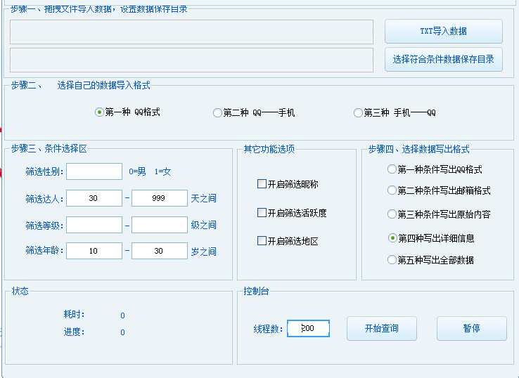Click the 进度 status label
The height and width of the screenshot is (378, 519).
[74, 332]
